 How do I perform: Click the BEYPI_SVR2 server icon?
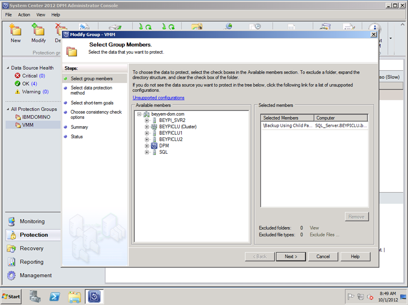coord(154,120)
